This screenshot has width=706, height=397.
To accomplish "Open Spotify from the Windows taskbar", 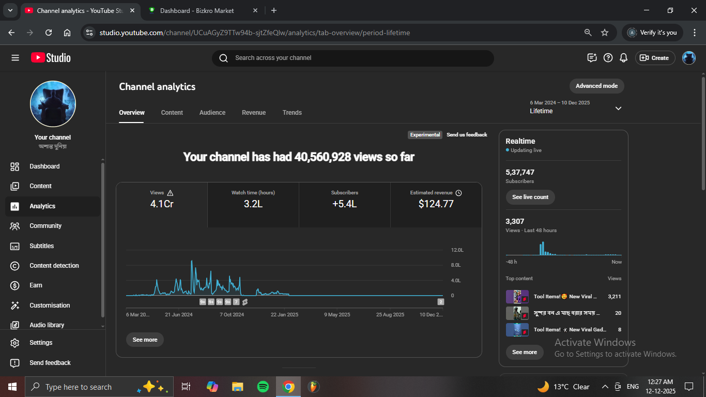I will point(263,387).
